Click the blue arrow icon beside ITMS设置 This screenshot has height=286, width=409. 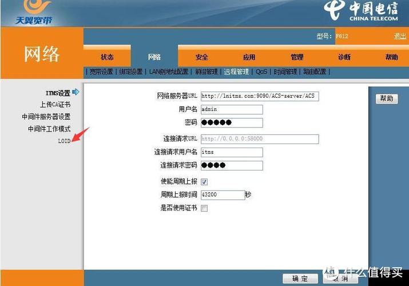tap(76, 92)
